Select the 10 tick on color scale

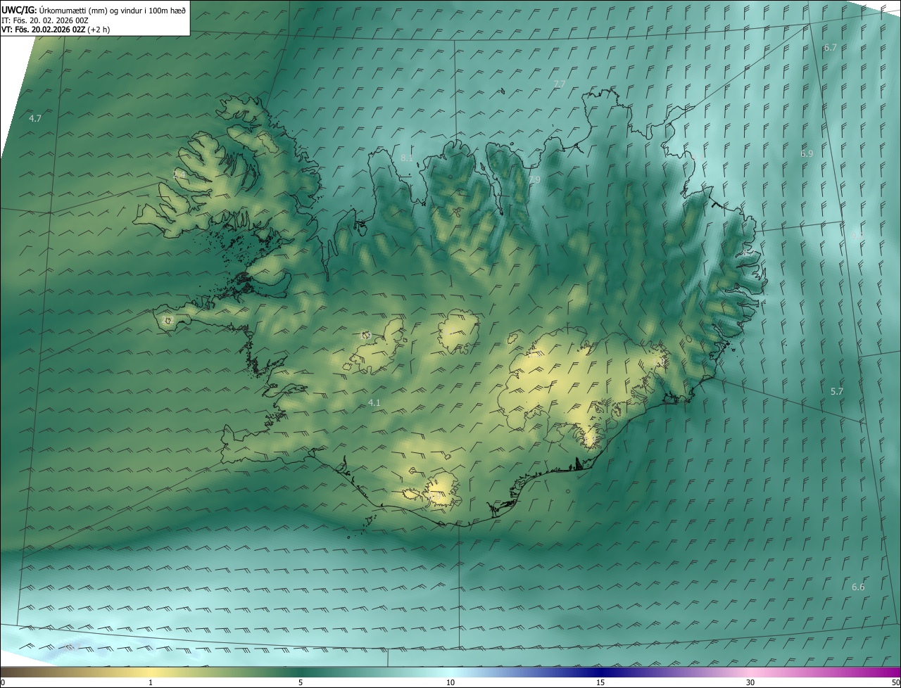450,682
